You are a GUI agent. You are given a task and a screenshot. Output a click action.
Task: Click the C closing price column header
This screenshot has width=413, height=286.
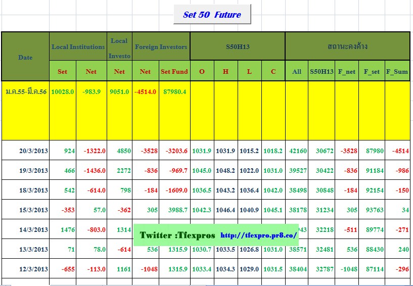273,71
